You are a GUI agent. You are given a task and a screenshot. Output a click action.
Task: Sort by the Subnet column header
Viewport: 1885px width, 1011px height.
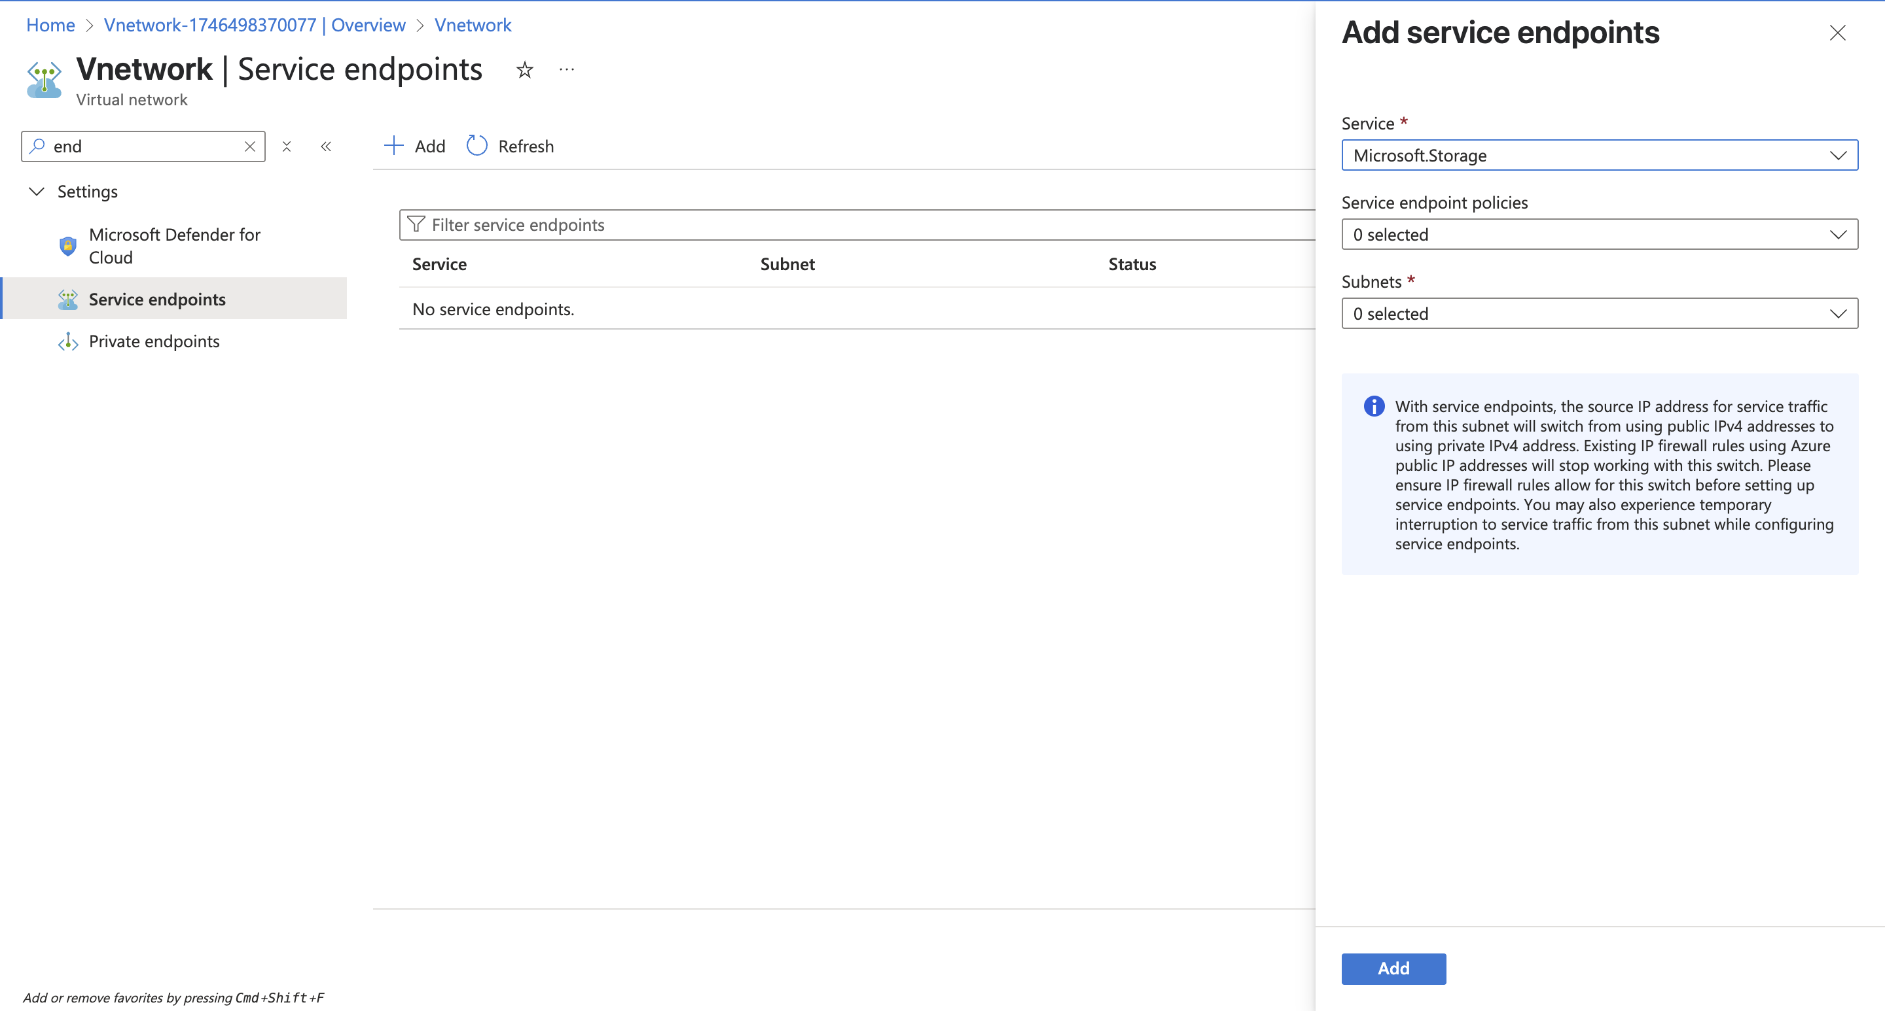coord(787,264)
